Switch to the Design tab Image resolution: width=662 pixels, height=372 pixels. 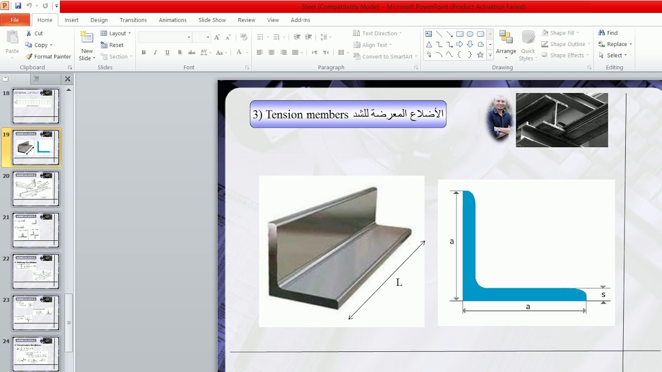pos(99,20)
